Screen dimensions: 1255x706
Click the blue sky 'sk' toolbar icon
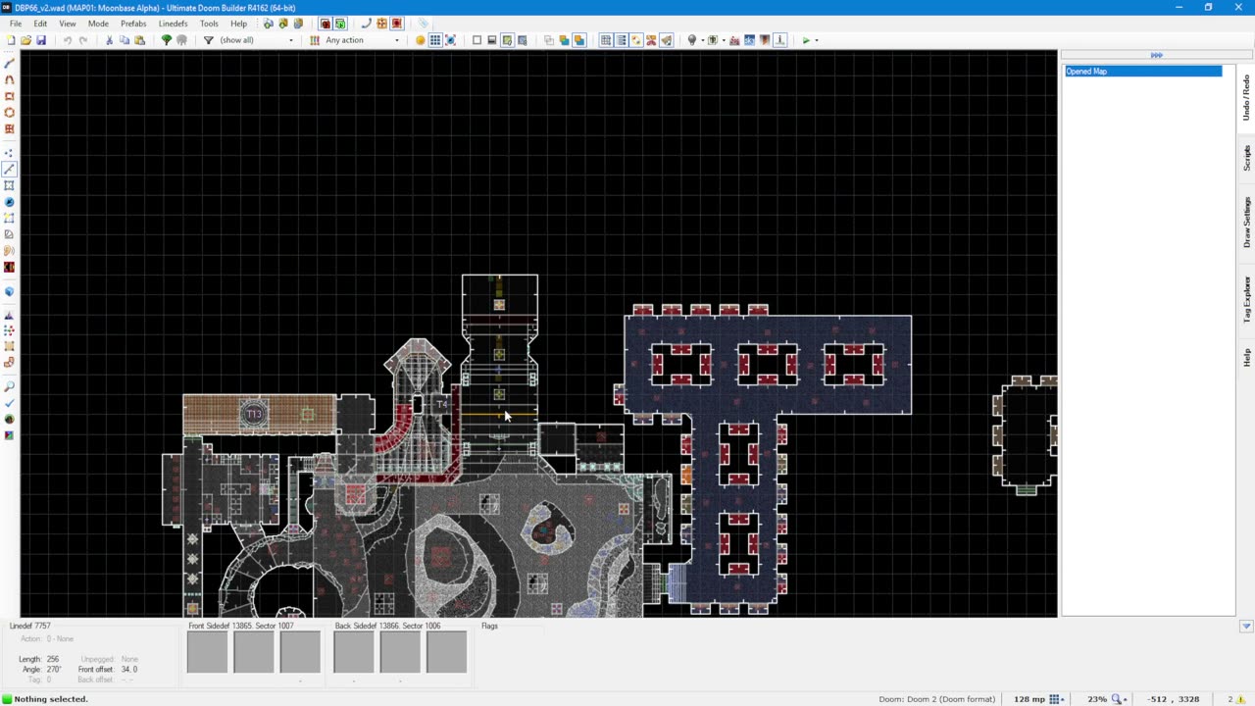(750, 40)
